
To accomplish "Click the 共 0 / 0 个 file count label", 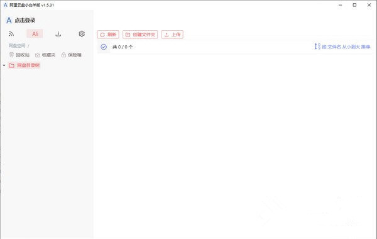I will 123,47.
